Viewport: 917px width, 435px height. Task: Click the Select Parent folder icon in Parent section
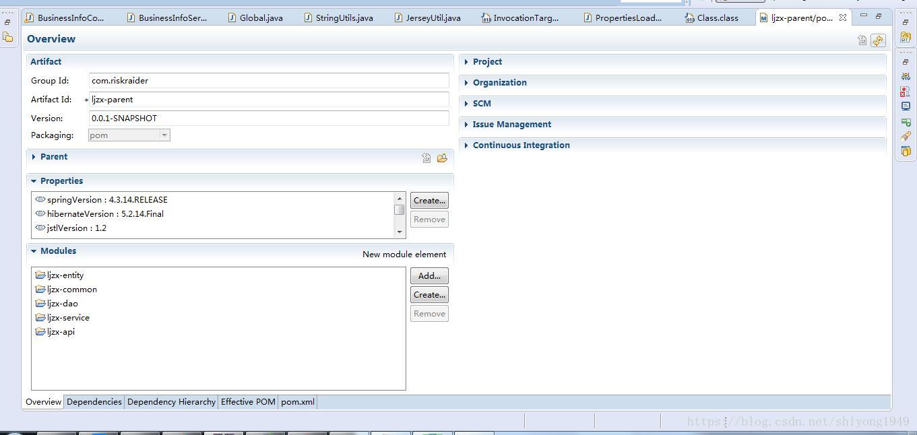pos(442,158)
